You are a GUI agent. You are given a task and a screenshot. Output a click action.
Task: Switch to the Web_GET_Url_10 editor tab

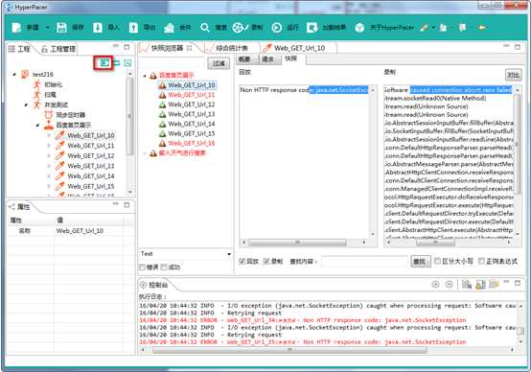[294, 48]
